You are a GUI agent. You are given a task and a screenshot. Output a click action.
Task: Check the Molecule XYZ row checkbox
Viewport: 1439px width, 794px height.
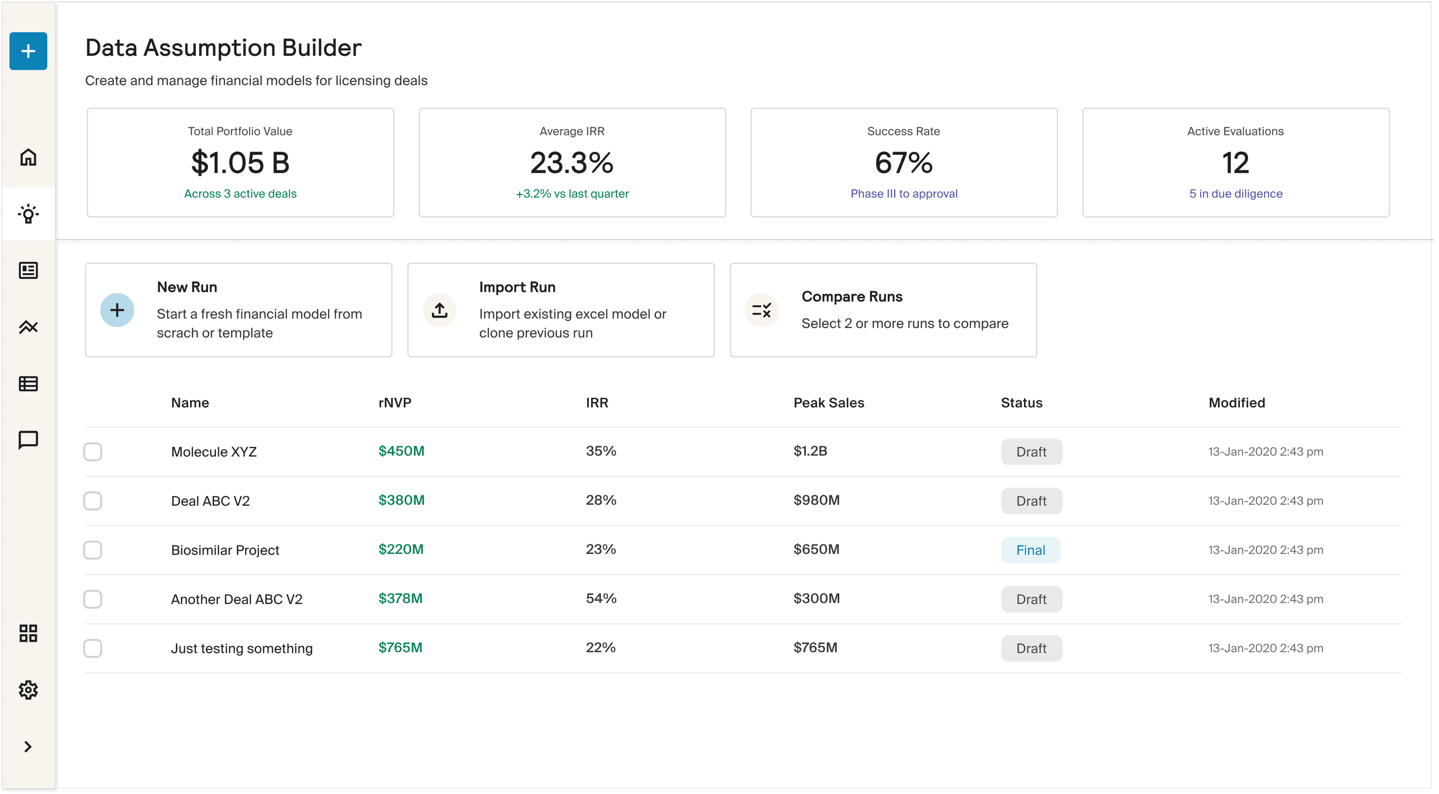(93, 452)
